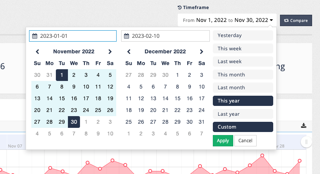Click greyed October 31 in November calendar
320x174 pixels.
49,75
